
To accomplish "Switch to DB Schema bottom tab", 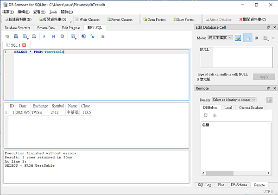I will pos(239,185).
